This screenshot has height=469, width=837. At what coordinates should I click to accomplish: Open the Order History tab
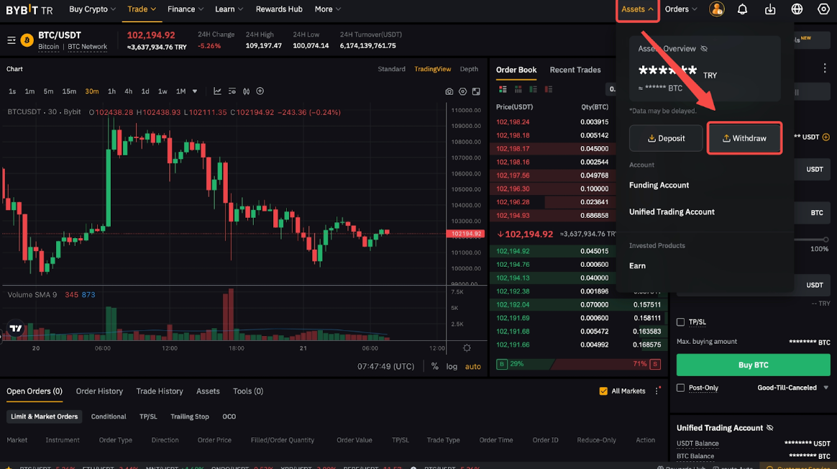pyautogui.click(x=99, y=391)
